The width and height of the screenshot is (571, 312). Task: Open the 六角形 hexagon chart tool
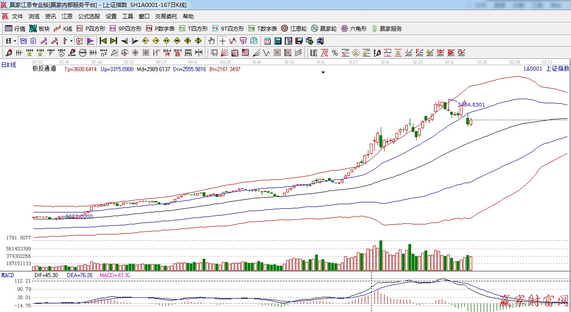[354, 28]
